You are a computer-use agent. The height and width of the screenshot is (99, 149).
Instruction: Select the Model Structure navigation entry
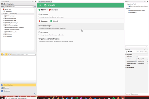19,85
